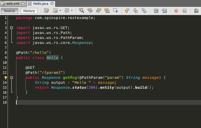Go to Find Next Occurrence icon
Screen dimensions: 201x128
[98, 11]
